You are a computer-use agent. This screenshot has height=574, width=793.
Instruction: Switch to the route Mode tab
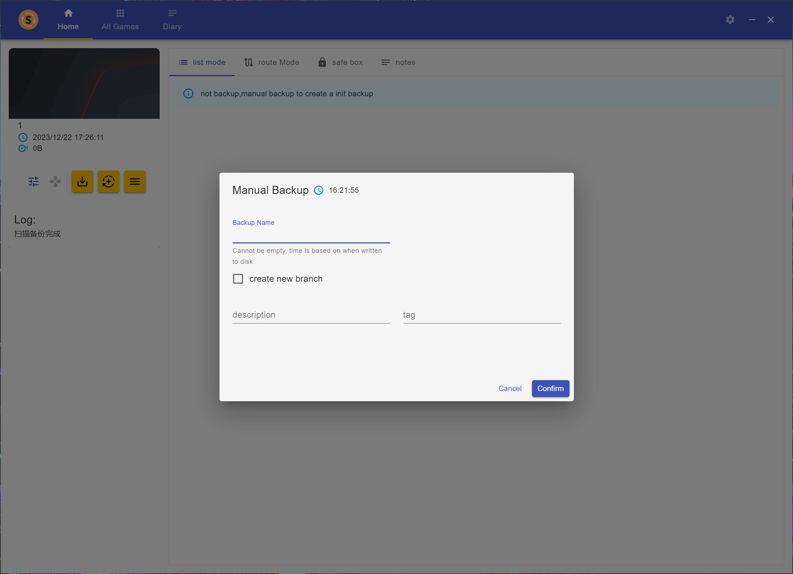click(x=272, y=62)
